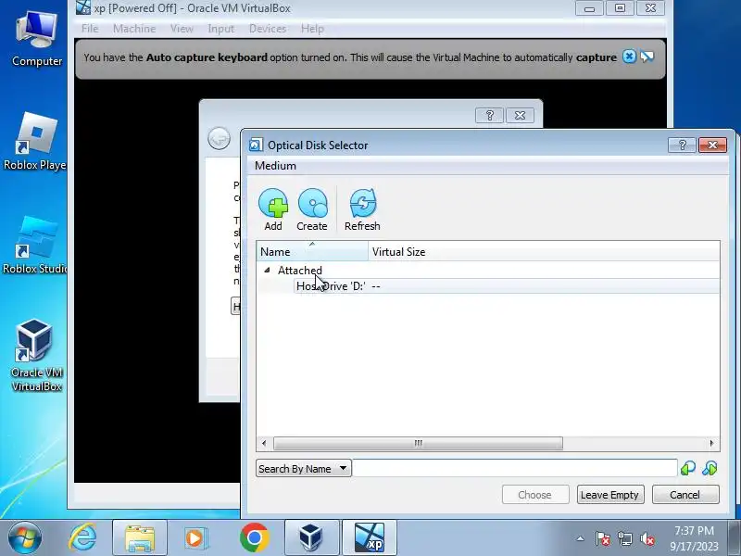741x556 pixels.
Task: Open the Optical Disk Selector help button
Action: tap(682, 145)
